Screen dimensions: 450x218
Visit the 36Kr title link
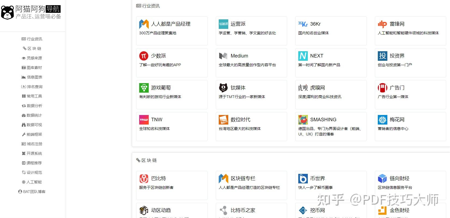(315, 24)
